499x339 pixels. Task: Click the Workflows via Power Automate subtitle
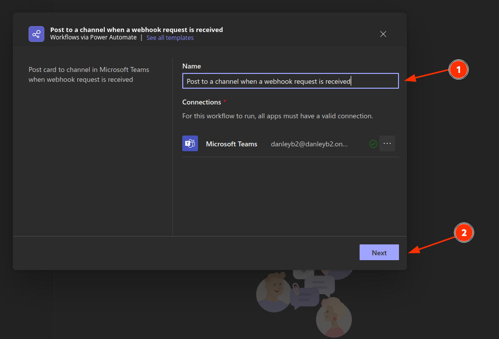click(x=93, y=38)
